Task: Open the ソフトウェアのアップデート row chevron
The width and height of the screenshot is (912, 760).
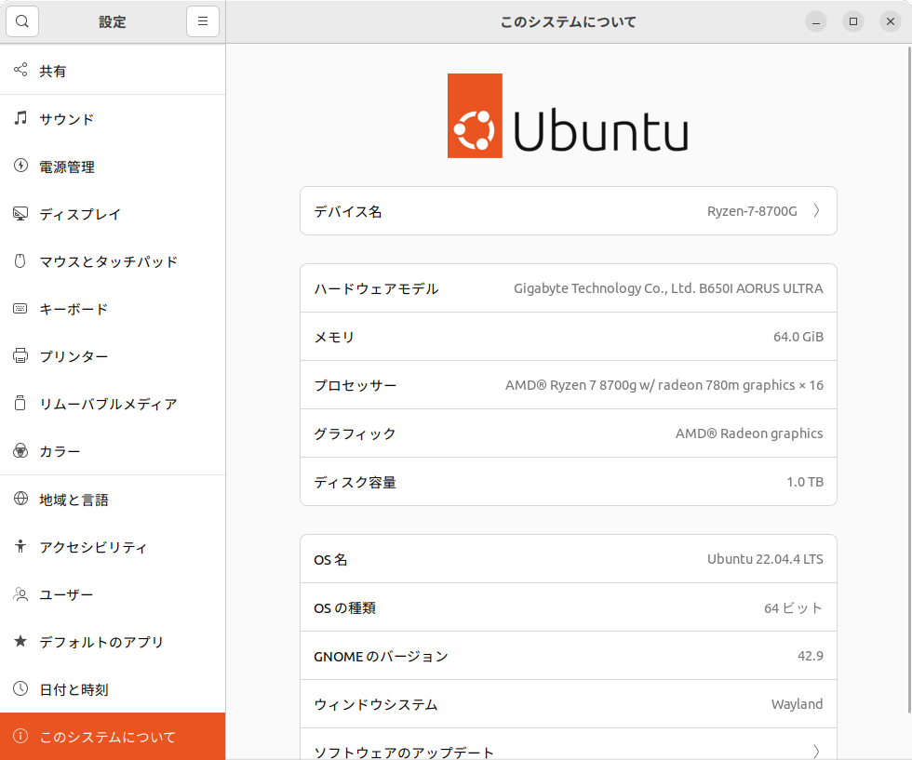Action: tap(817, 752)
